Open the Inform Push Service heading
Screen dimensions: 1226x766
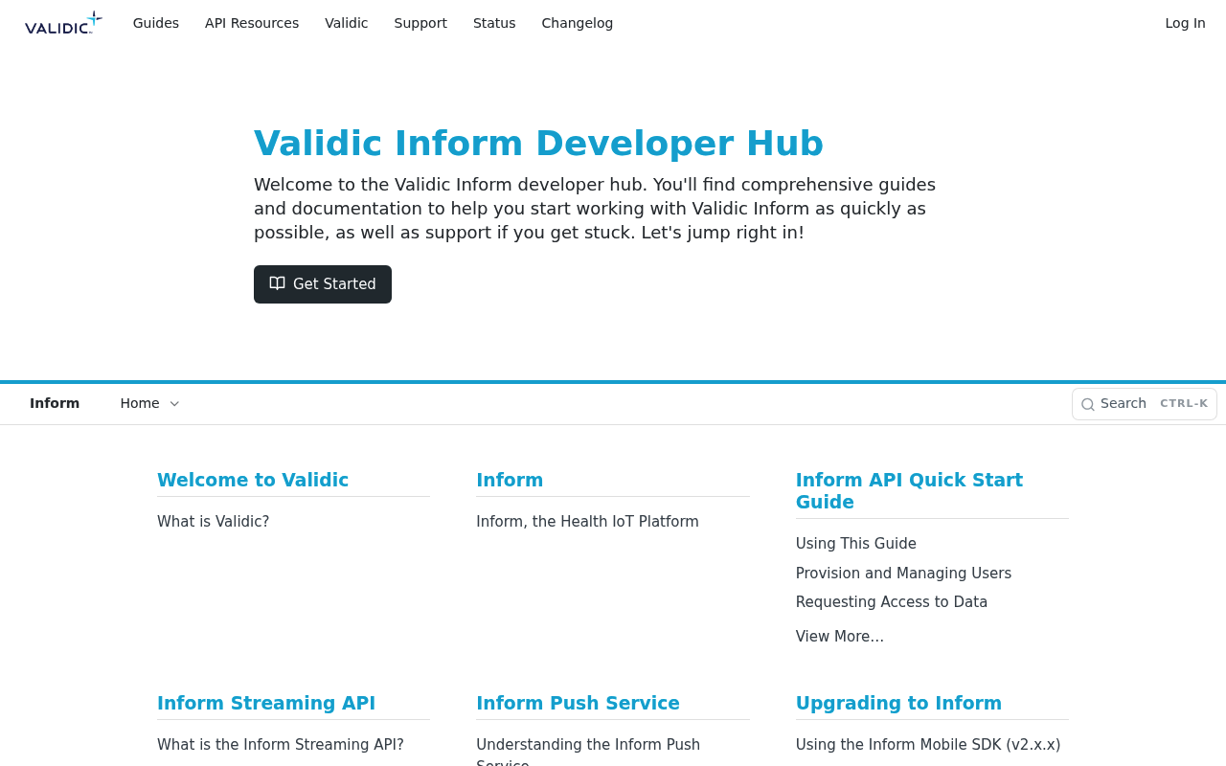point(578,704)
